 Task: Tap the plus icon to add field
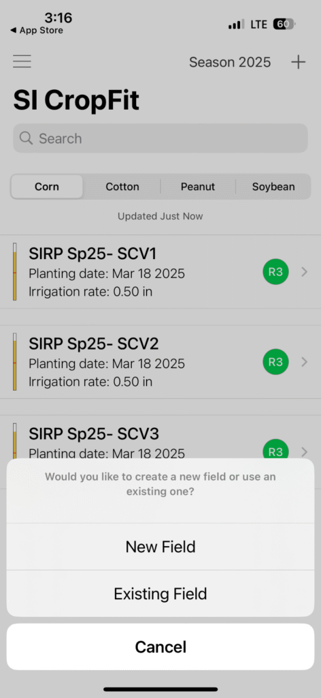299,62
